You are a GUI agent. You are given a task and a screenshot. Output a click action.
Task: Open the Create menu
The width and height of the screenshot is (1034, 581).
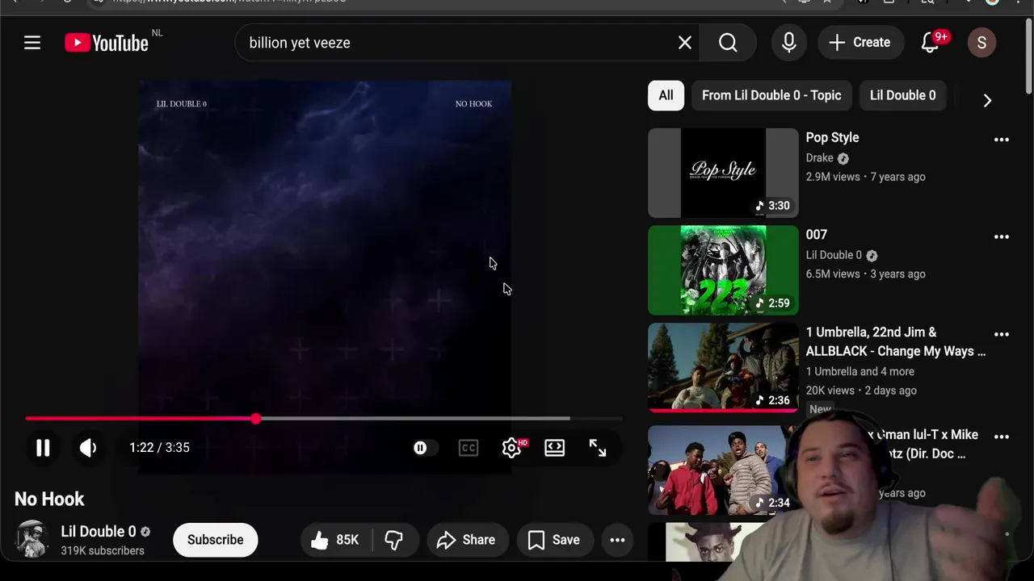860,43
